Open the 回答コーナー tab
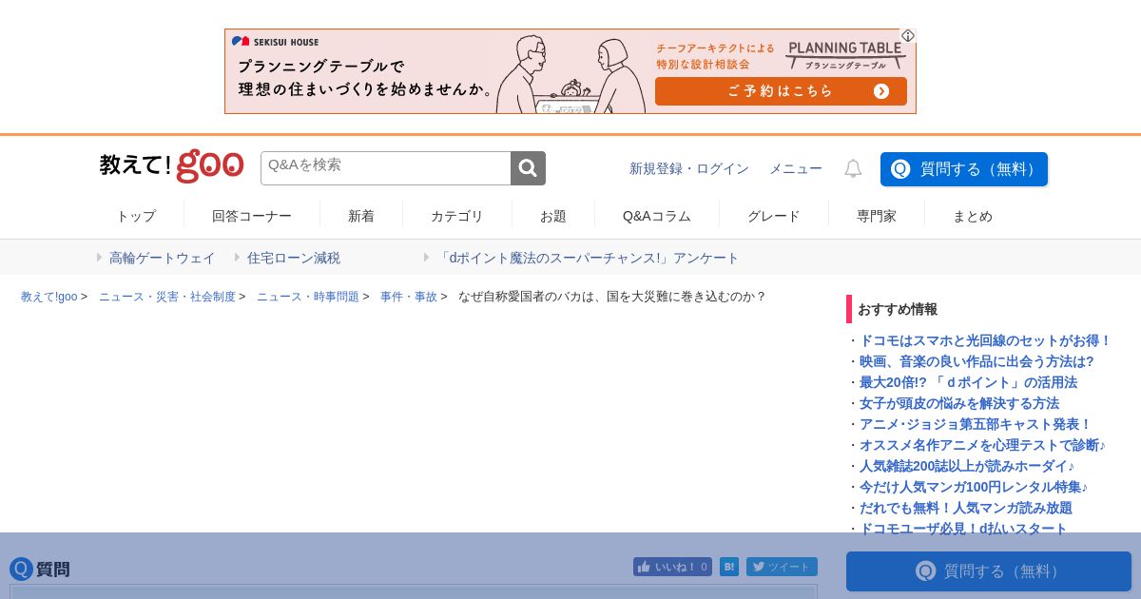Image resolution: width=1141 pixels, height=599 pixels. coord(252,216)
